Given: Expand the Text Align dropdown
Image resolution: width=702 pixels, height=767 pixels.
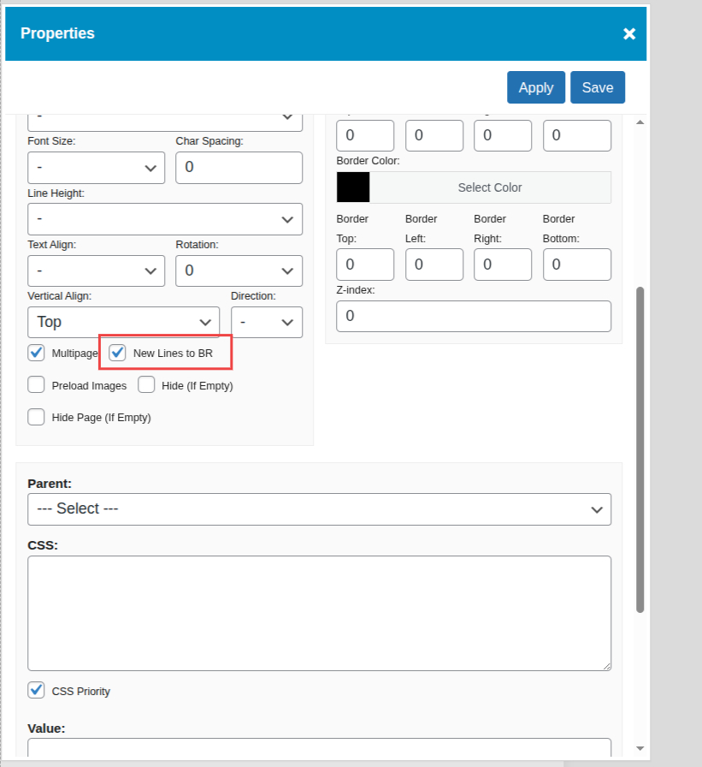Looking at the screenshot, I should (x=96, y=271).
